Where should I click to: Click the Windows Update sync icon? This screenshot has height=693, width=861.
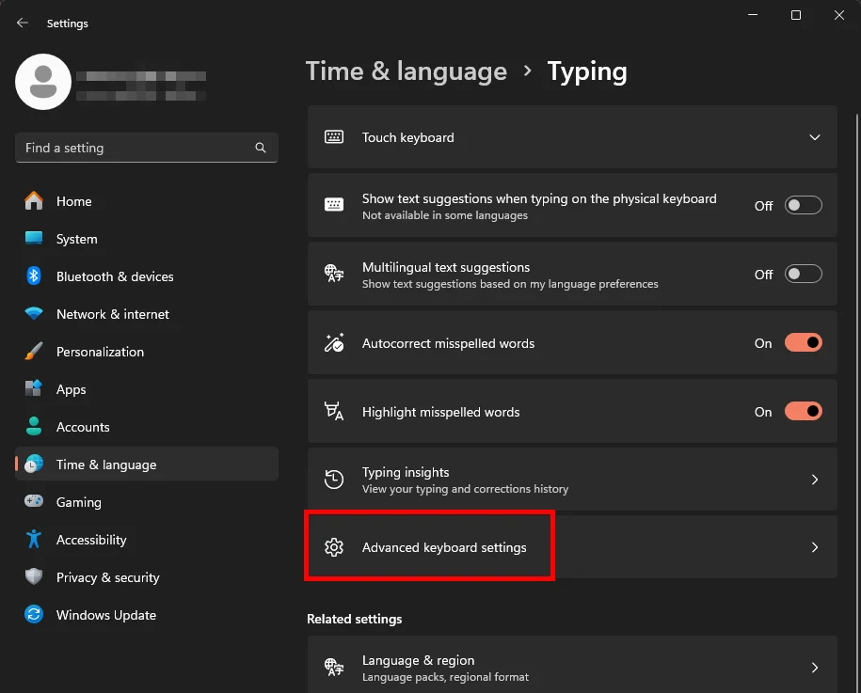(34, 615)
